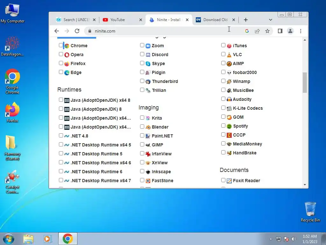Click the .NET Desktop Runtime x64 6 label
This screenshot has width=326, height=245.
tap(101, 163)
